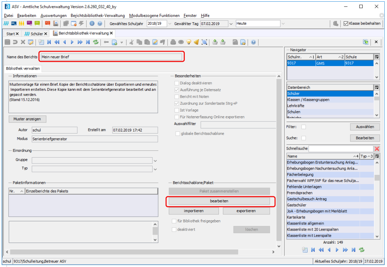
Task: Click green refresh icon at bottom of navigator
Action: click(x=362, y=250)
